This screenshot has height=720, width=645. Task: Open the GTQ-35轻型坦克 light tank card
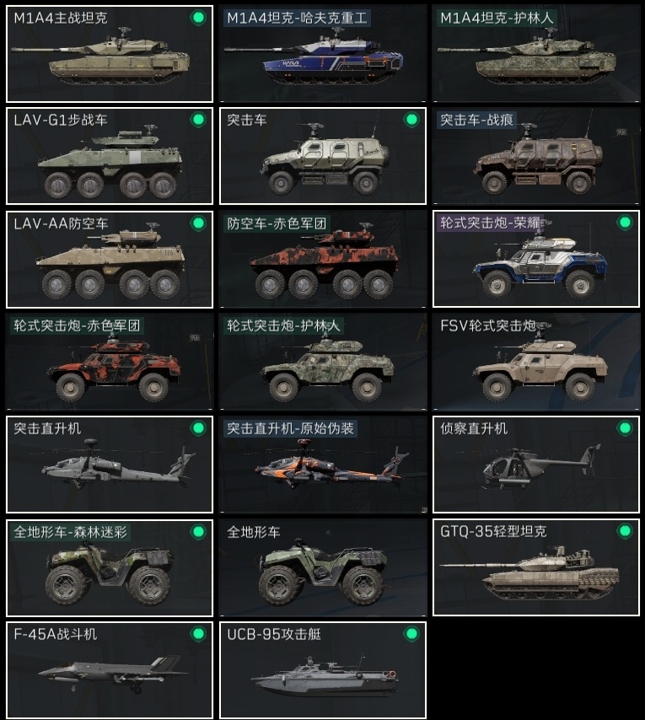[x=536, y=567]
